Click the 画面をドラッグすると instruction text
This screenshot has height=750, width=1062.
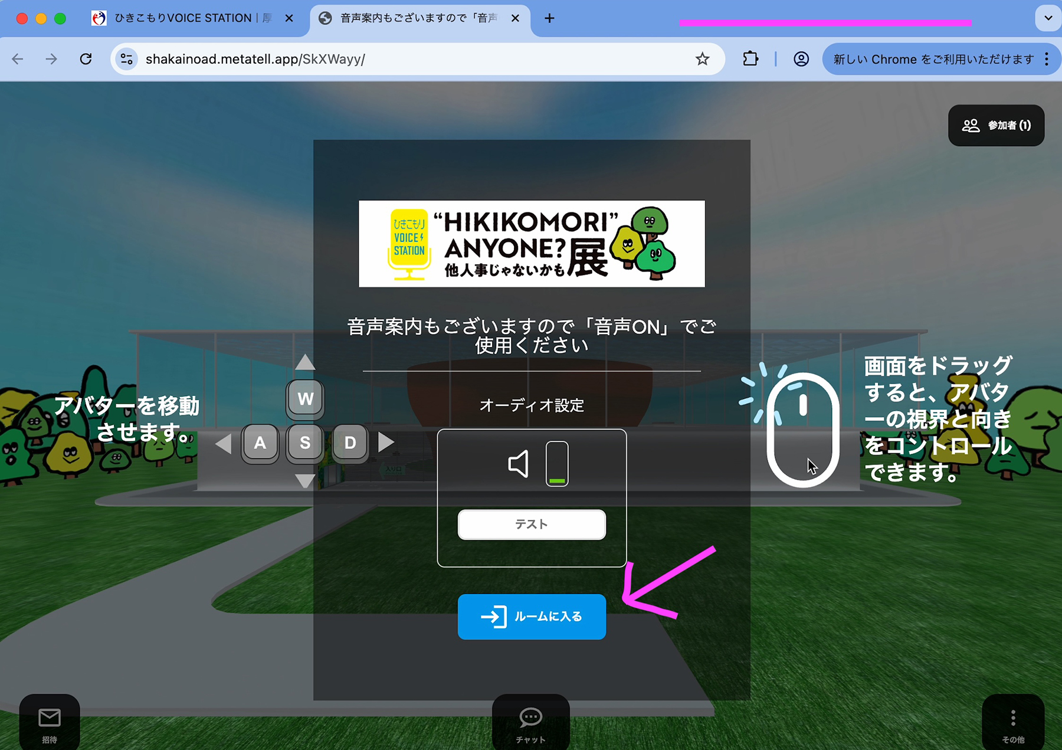[938, 418]
